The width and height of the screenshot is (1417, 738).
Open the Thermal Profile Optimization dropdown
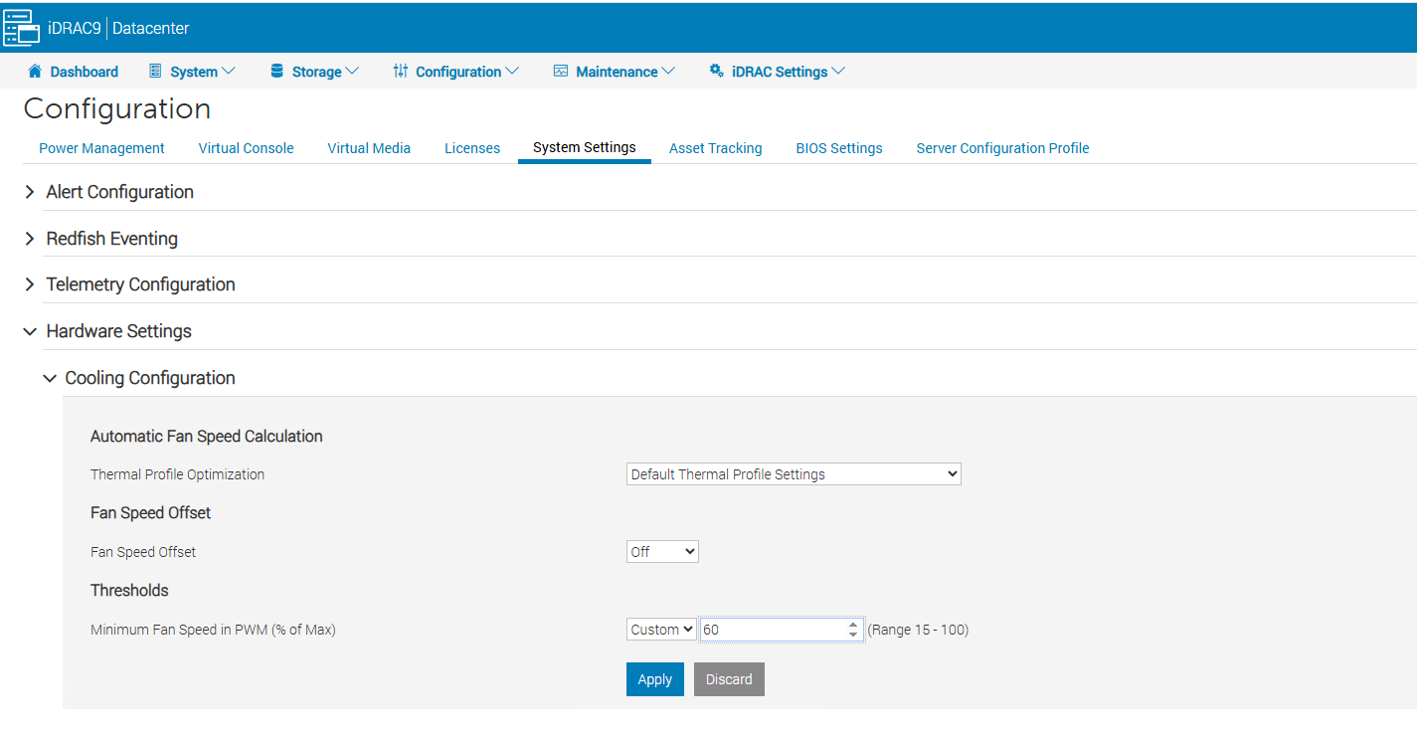tap(794, 474)
